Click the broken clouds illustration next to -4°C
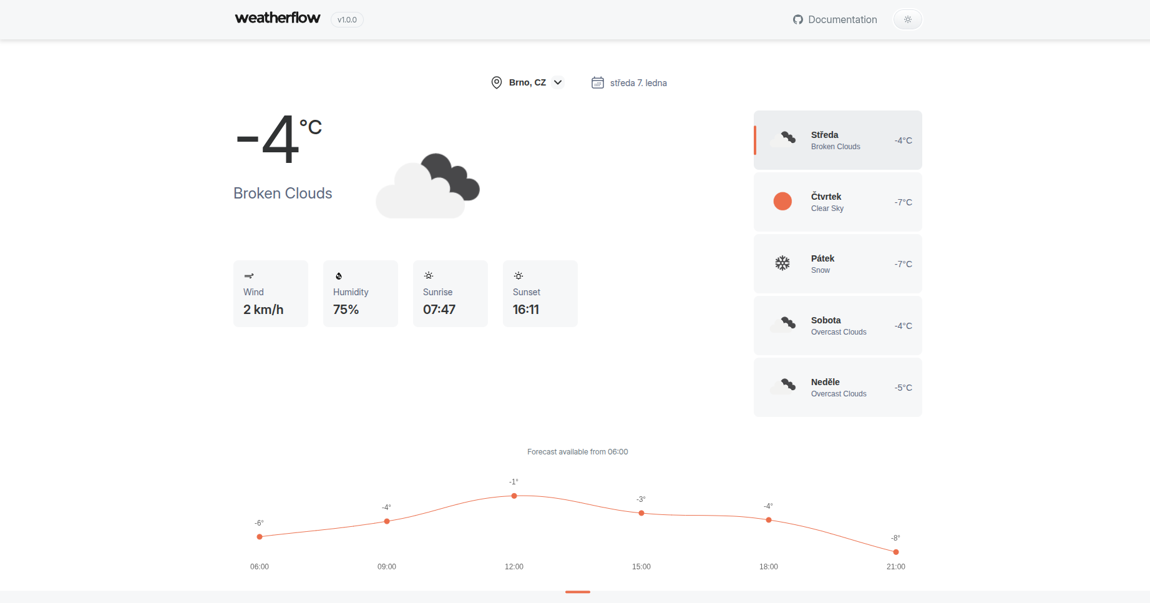The image size is (1150, 603). [x=427, y=184]
